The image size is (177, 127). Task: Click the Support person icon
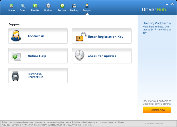[87, 6]
